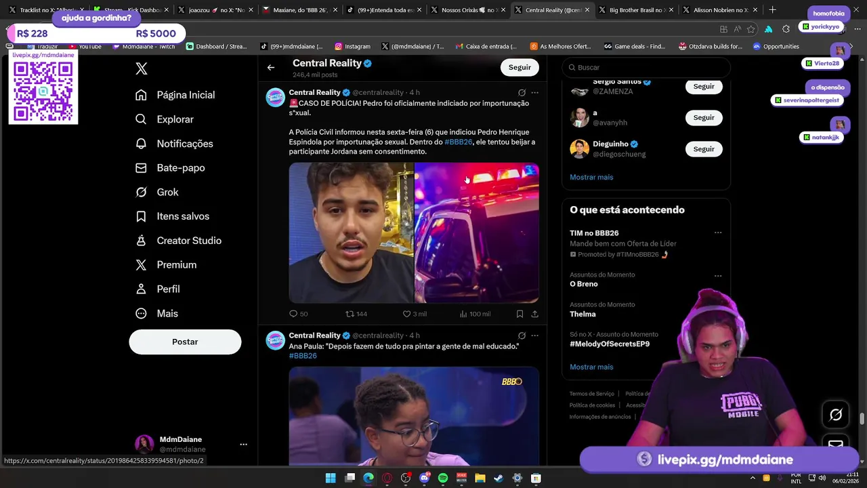Go to Página Inicial
The image size is (867, 488).
pyautogui.click(x=175, y=95)
